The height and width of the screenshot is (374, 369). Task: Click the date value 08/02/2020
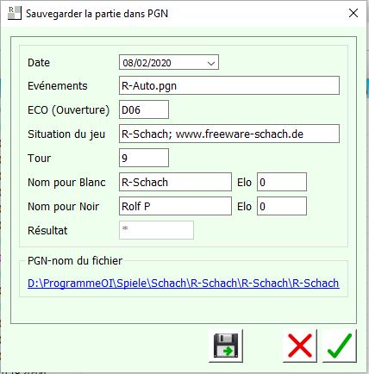pyautogui.click(x=147, y=63)
